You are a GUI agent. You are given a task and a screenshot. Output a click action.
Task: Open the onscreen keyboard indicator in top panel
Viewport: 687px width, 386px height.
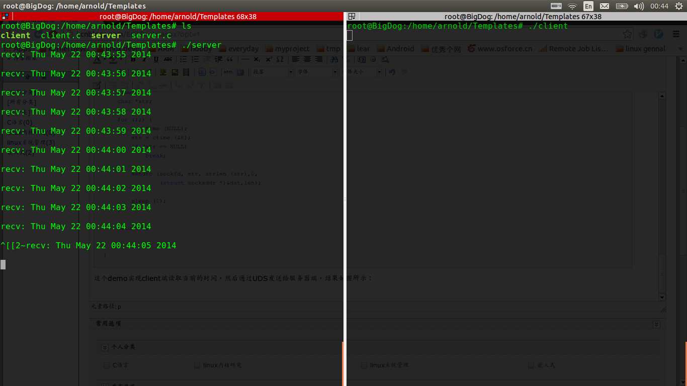click(x=556, y=6)
